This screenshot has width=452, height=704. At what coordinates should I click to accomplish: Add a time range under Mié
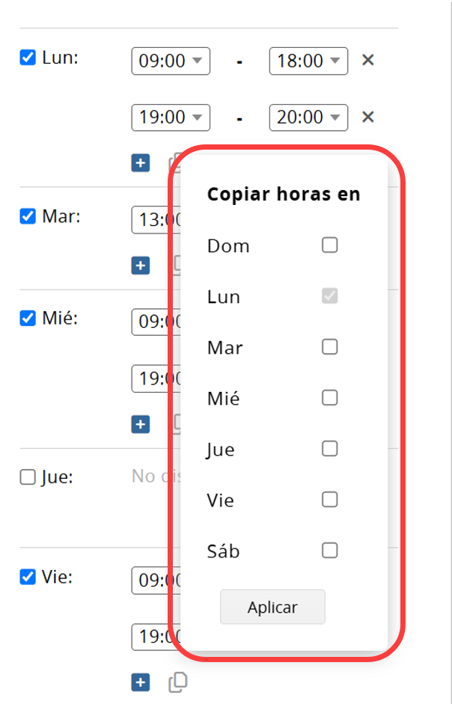[141, 424]
